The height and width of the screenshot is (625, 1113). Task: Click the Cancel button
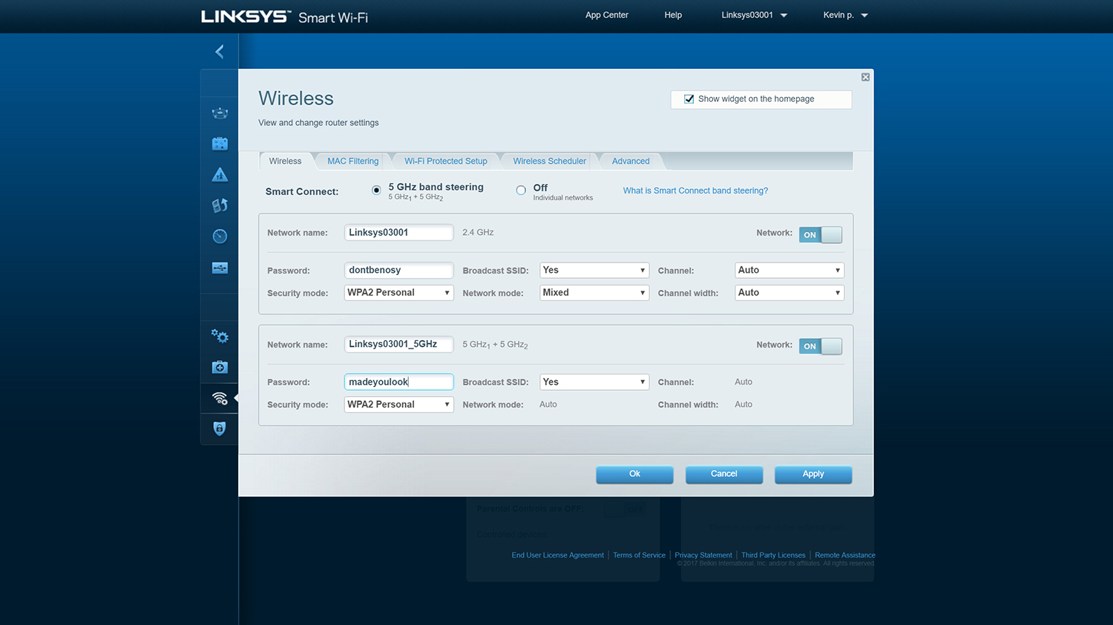point(724,474)
